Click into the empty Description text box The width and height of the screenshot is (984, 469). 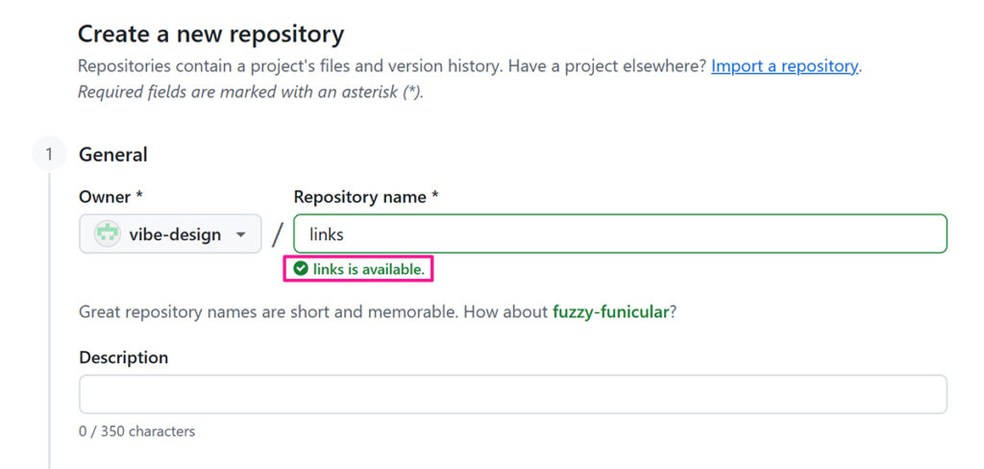pyautogui.click(x=512, y=394)
